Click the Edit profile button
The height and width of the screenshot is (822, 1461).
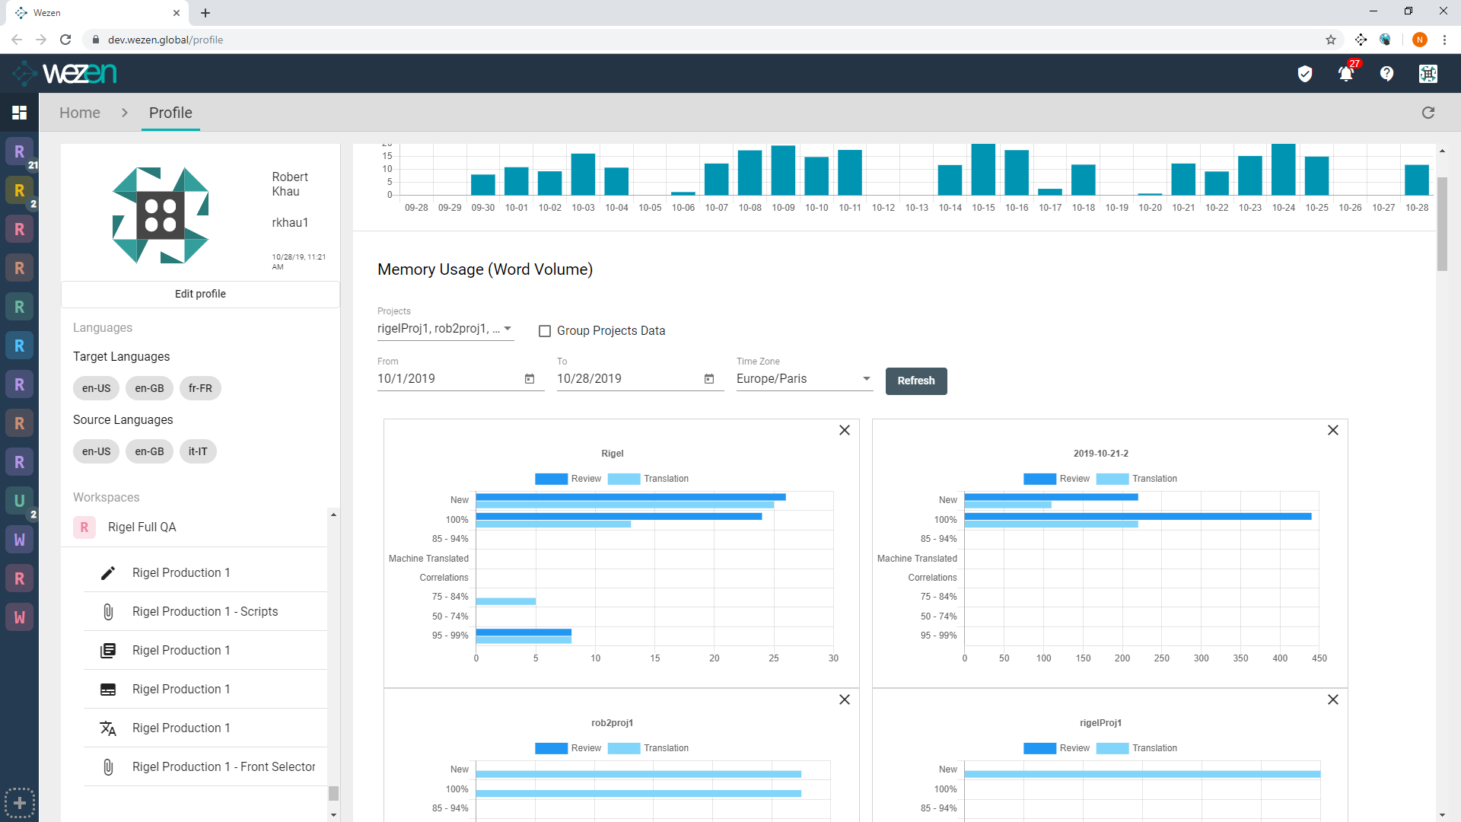click(200, 294)
